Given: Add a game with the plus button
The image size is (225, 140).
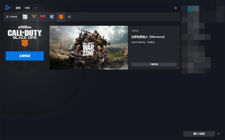Looking at the screenshot, I should (x=69, y=17).
